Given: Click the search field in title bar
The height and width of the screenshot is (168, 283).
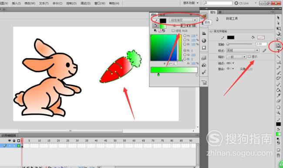Looking at the screenshot, I should click(x=218, y=3).
